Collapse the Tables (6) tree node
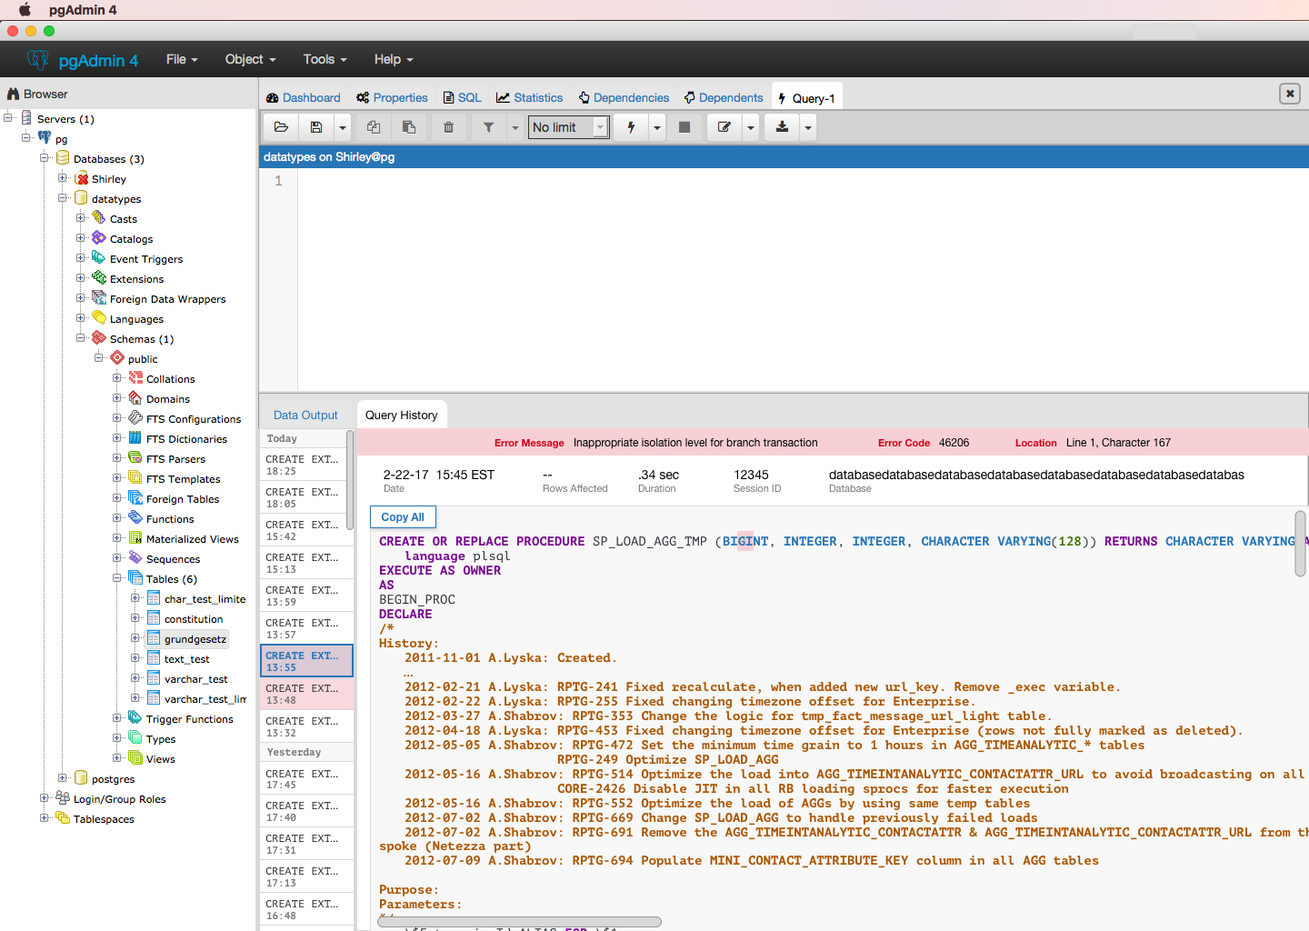The height and width of the screenshot is (931, 1309). coord(117,578)
